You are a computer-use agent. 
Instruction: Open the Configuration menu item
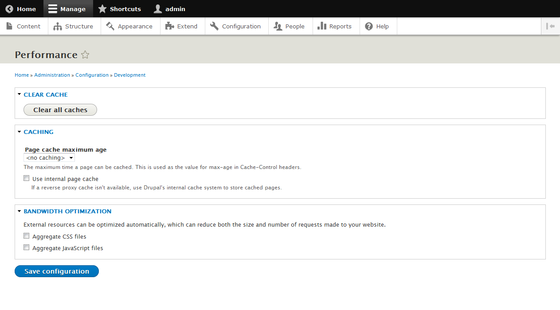236,26
